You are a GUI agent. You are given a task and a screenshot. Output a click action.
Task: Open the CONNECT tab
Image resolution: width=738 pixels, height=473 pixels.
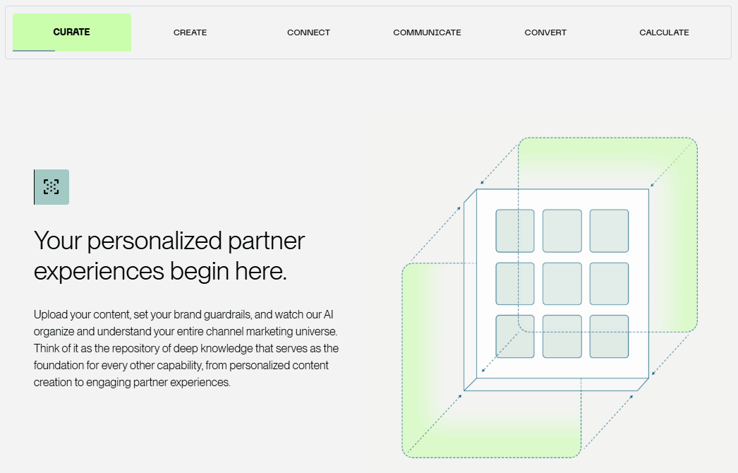(308, 32)
